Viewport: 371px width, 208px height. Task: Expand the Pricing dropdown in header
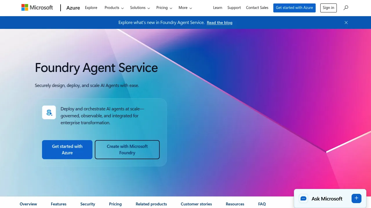(164, 8)
